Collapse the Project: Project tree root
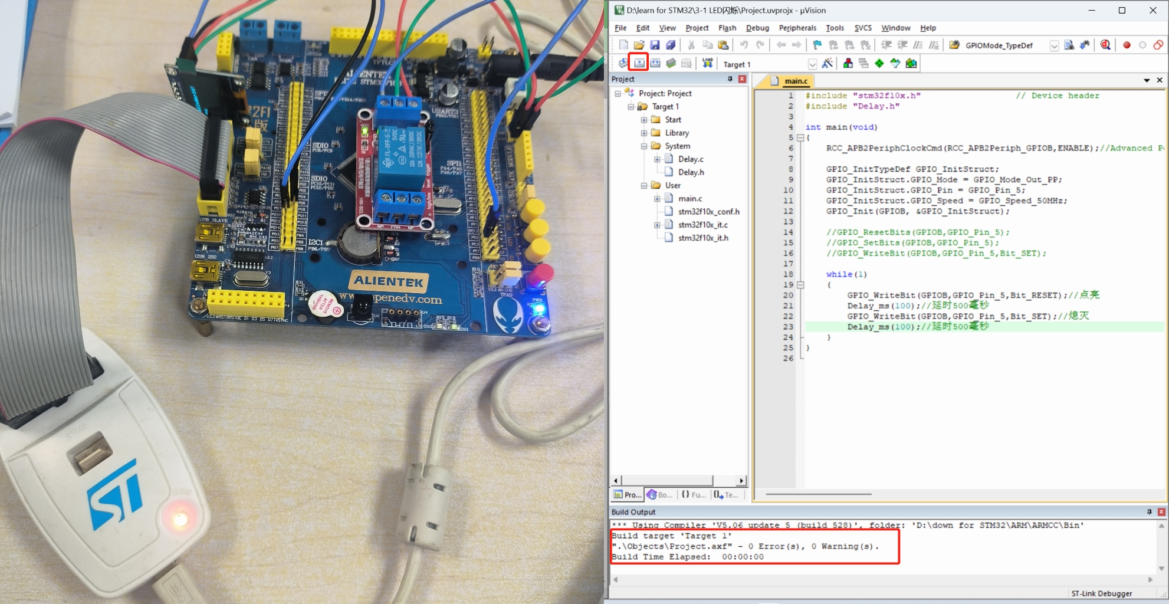Image resolution: width=1169 pixels, height=604 pixels. [x=618, y=93]
